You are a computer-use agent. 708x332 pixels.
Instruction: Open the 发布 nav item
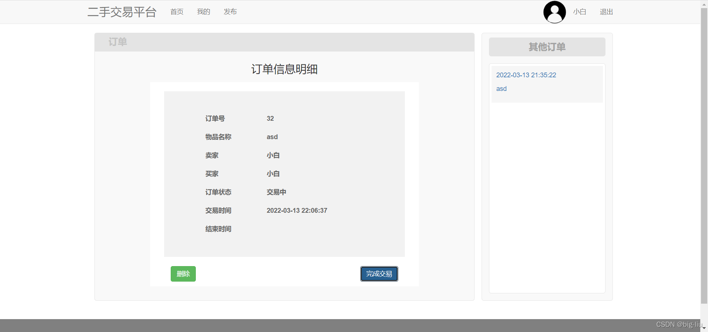click(x=230, y=12)
